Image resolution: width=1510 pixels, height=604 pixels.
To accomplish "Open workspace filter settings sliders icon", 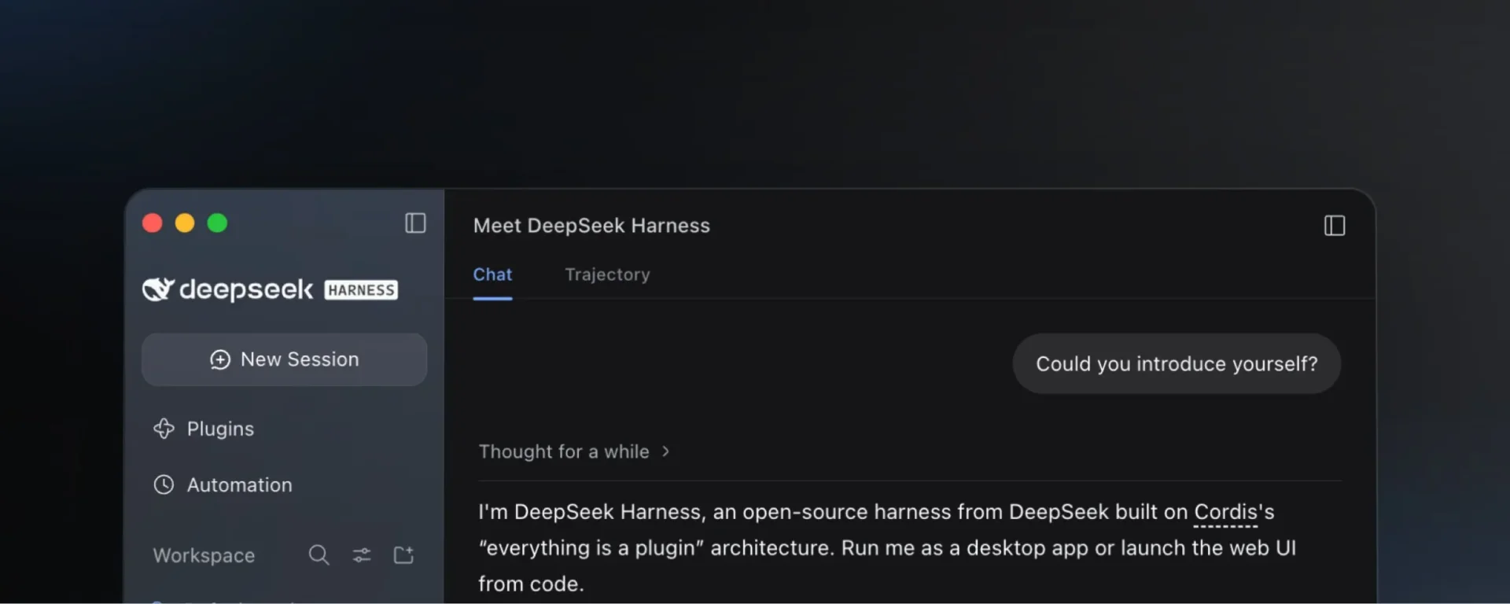I will pos(362,555).
